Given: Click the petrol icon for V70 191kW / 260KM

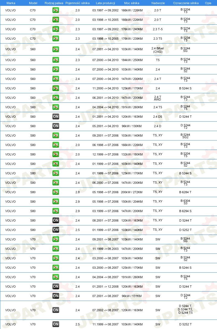Looking at the screenshot, I should tap(55, 277).
